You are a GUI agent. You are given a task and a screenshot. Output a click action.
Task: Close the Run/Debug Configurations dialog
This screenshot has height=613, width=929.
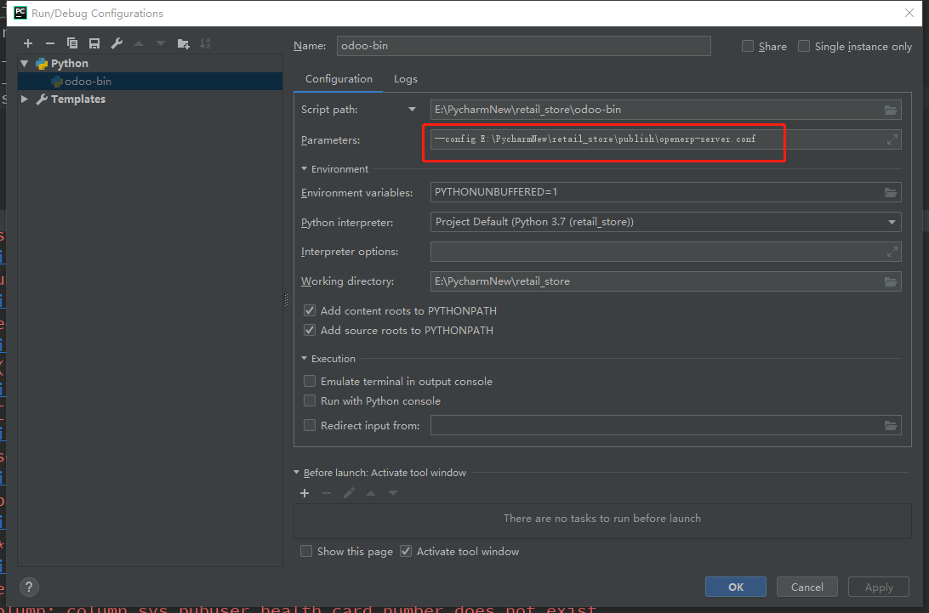point(909,13)
